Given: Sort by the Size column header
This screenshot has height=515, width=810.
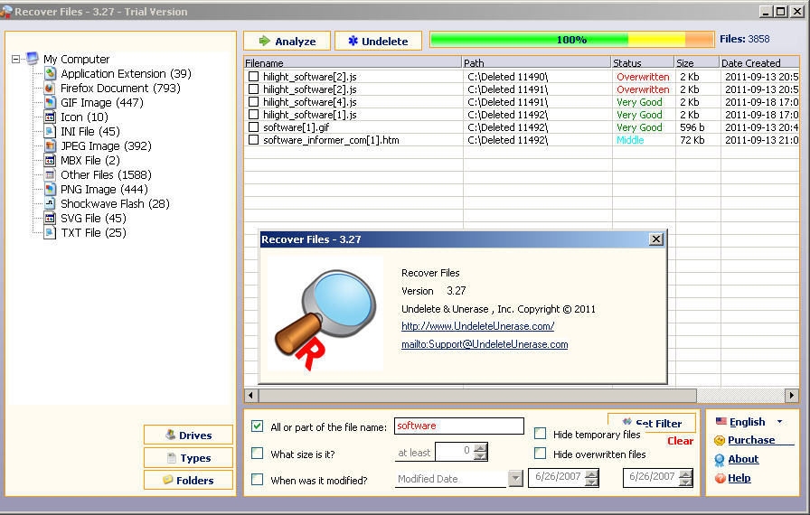Looking at the screenshot, I should click(696, 62).
